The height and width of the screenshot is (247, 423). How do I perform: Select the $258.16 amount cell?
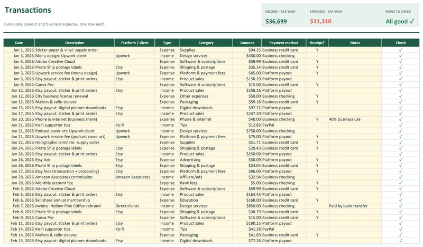coord(247,90)
